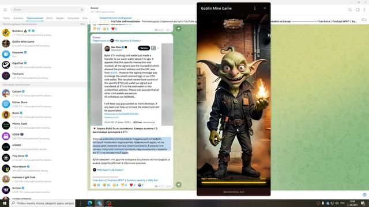Open the Загрузки tab
Viewport: 369px width, 207px height.
73,18
